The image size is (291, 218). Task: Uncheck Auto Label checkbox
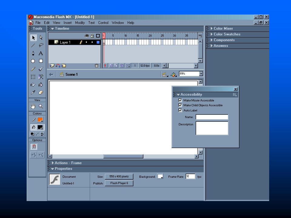click(180, 110)
